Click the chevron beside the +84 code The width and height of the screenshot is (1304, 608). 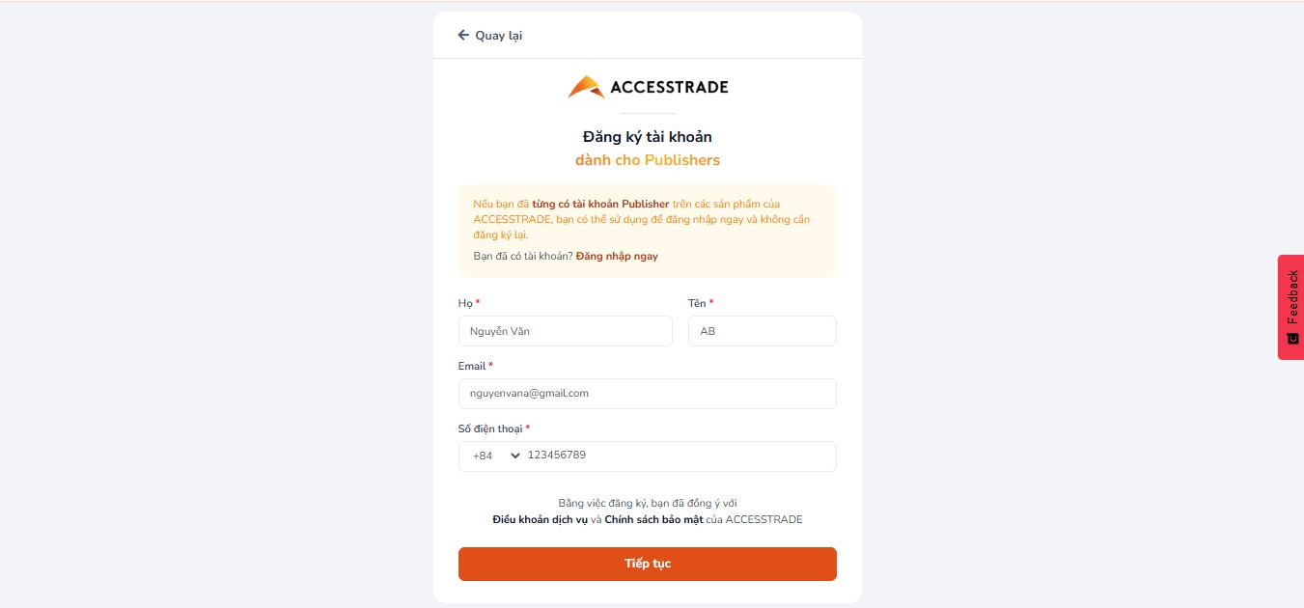pos(514,456)
